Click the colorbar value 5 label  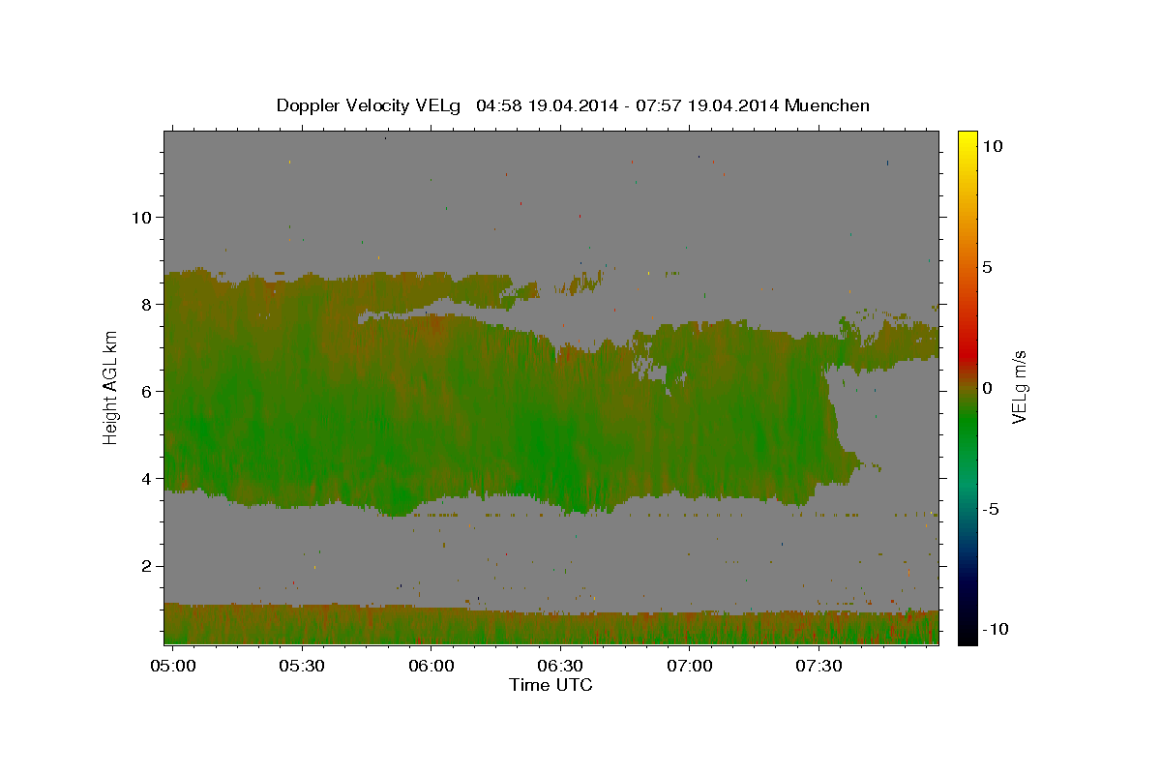pos(989,266)
